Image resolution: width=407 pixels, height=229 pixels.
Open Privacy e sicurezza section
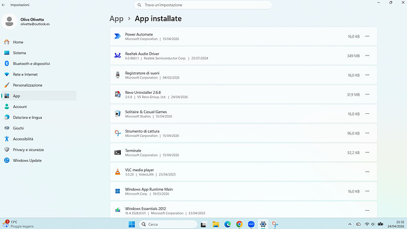[x=39, y=150]
